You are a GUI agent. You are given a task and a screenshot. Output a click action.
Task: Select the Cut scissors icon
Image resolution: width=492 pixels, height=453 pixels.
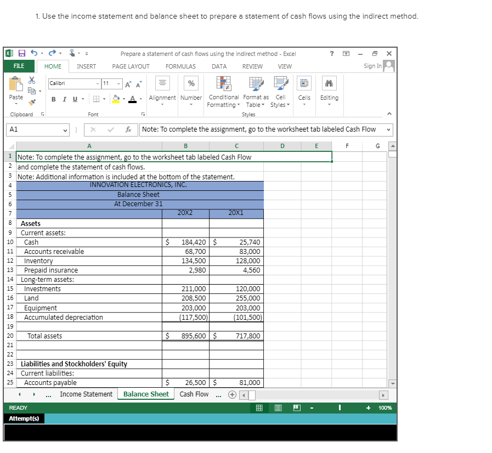[32, 80]
